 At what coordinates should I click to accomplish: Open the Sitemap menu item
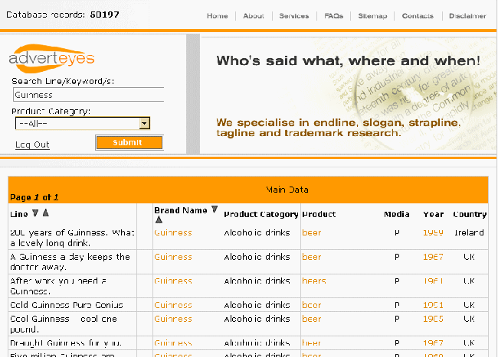click(x=372, y=16)
